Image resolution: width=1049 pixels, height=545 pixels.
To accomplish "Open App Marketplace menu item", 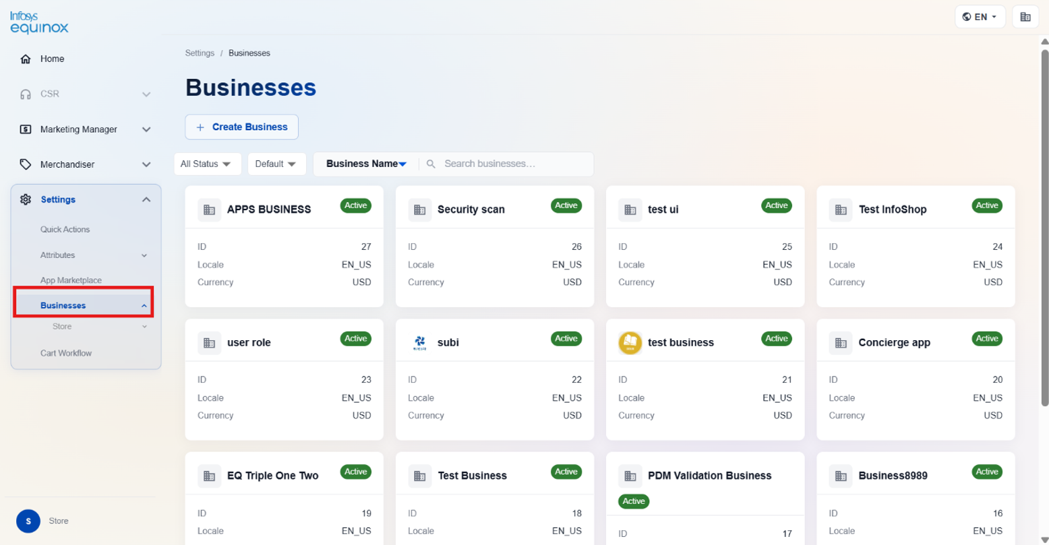I will 71,280.
